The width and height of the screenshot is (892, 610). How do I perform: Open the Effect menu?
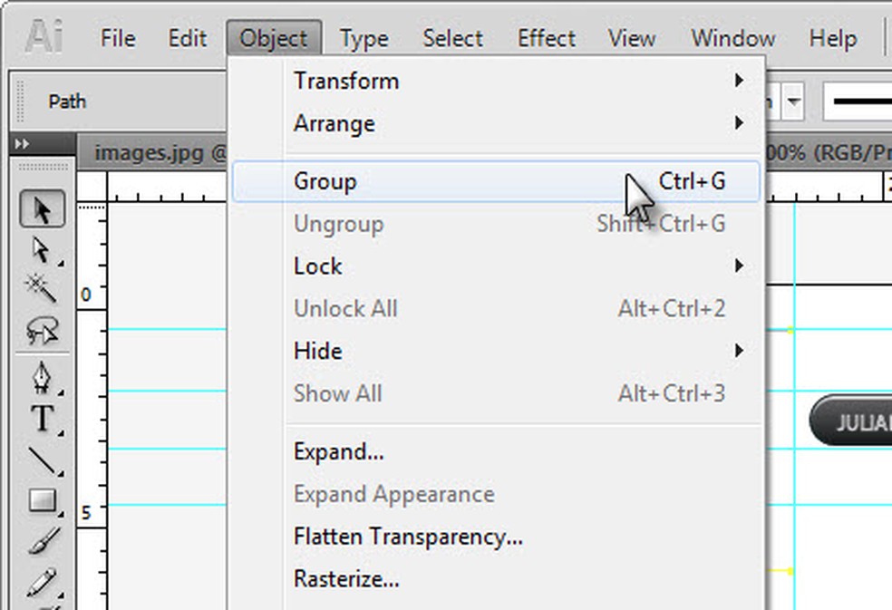pos(546,39)
